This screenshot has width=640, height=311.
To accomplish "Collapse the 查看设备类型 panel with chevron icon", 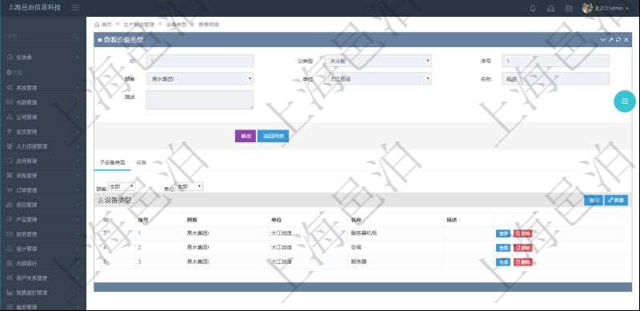I will (602, 40).
